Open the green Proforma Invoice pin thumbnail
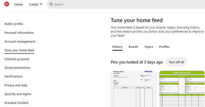The image size is (205, 107). tap(182, 89)
